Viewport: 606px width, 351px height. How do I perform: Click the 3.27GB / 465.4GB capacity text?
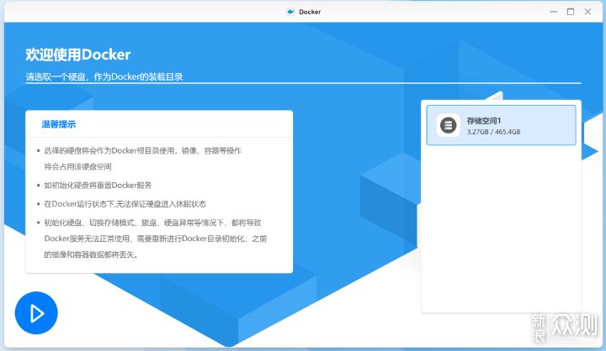click(x=493, y=132)
